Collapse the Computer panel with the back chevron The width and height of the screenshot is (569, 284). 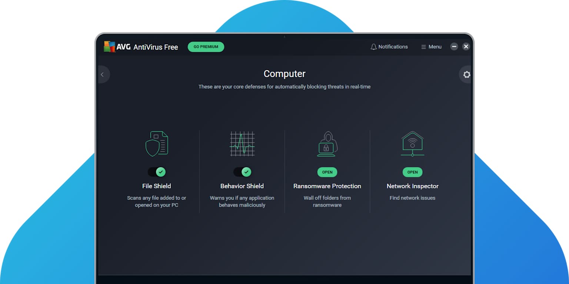coord(103,74)
